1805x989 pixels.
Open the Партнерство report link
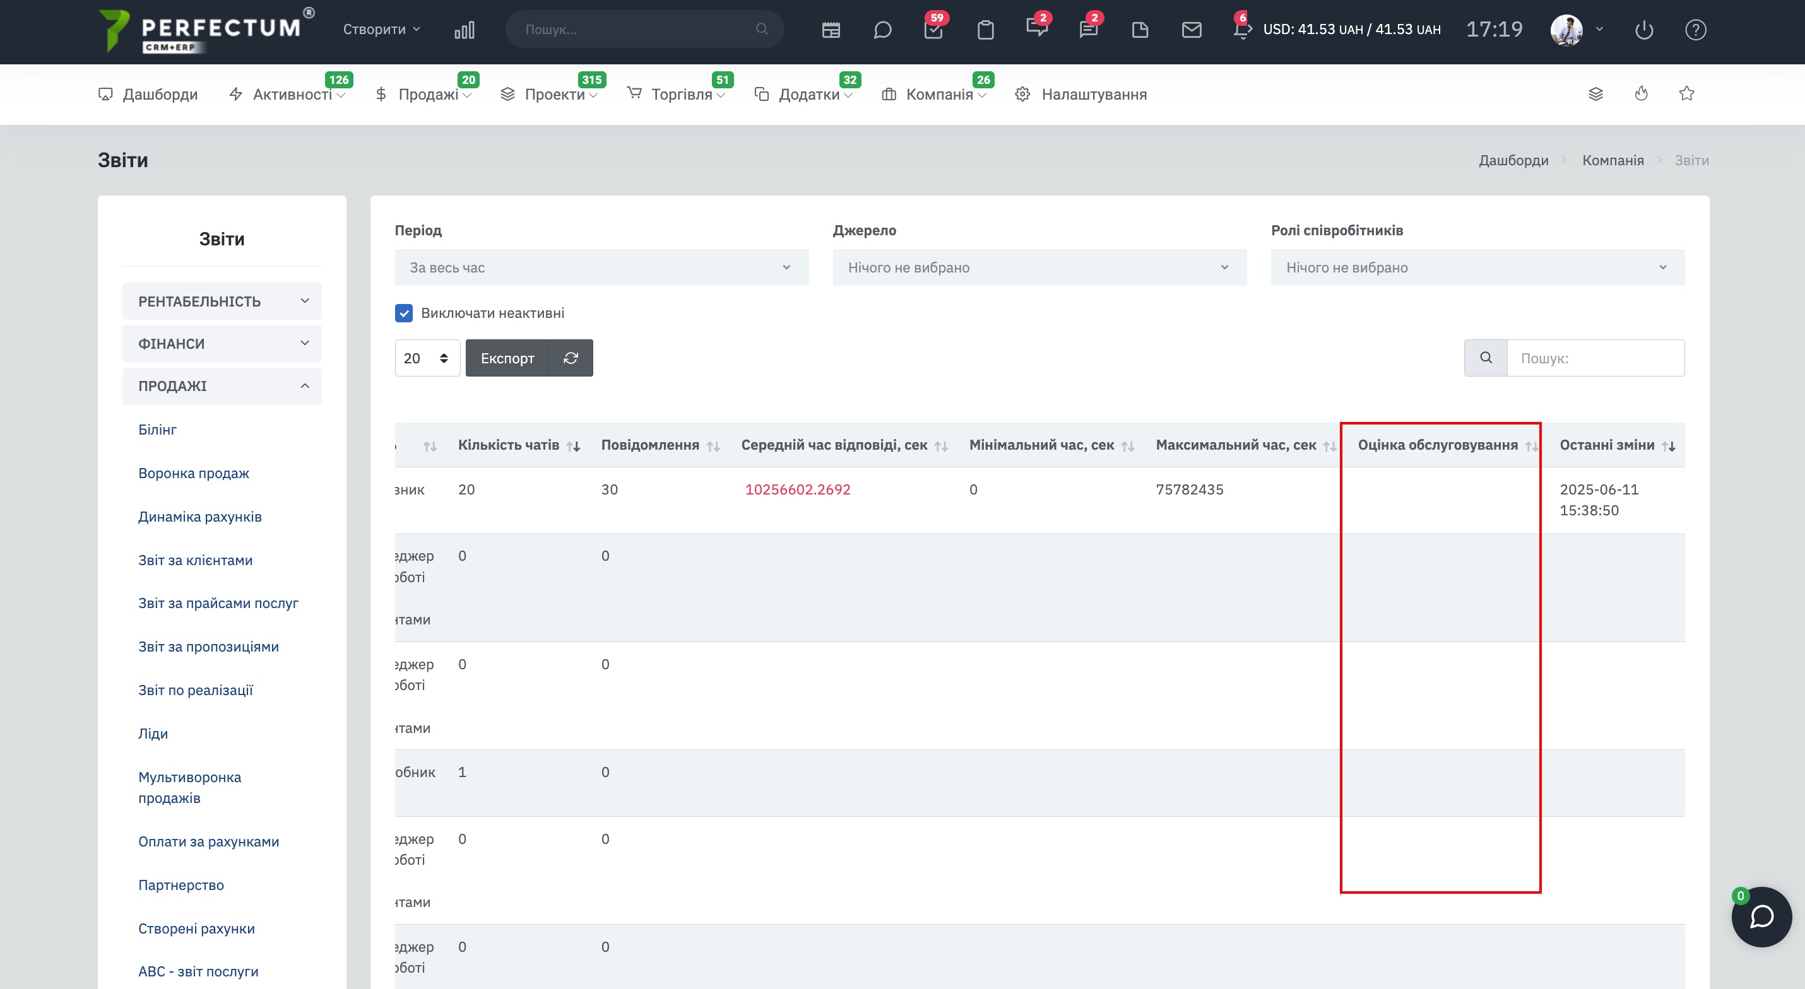pos(180,885)
